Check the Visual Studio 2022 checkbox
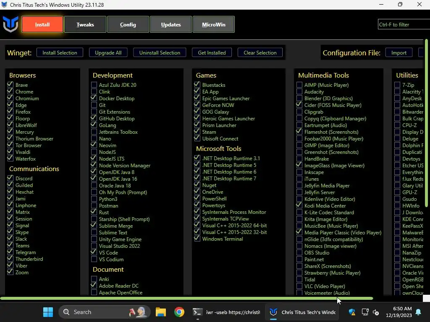The height and width of the screenshot is (322, 430). tap(94, 246)
